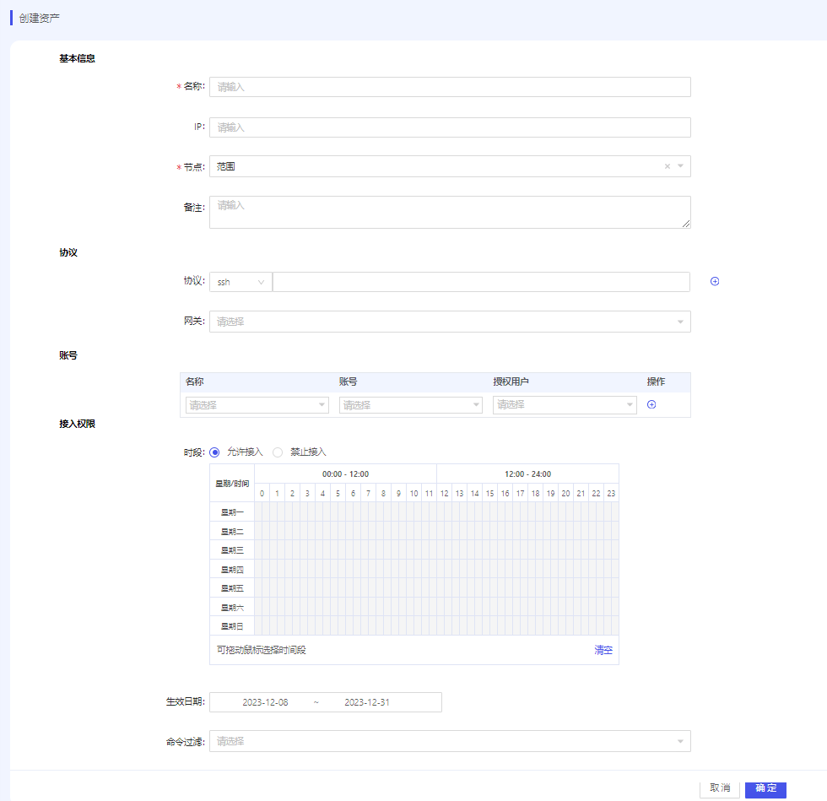This screenshot has width=827, height=801.
Task: Open the account 名称 select dropdown
Action: point(257,405)
